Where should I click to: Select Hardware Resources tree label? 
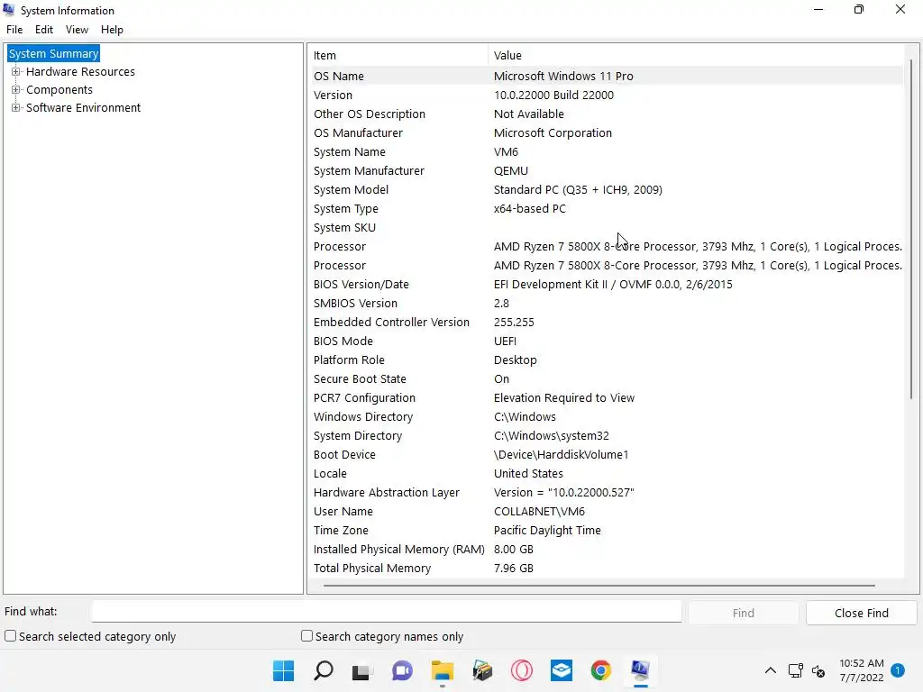[x=80, y=71]
